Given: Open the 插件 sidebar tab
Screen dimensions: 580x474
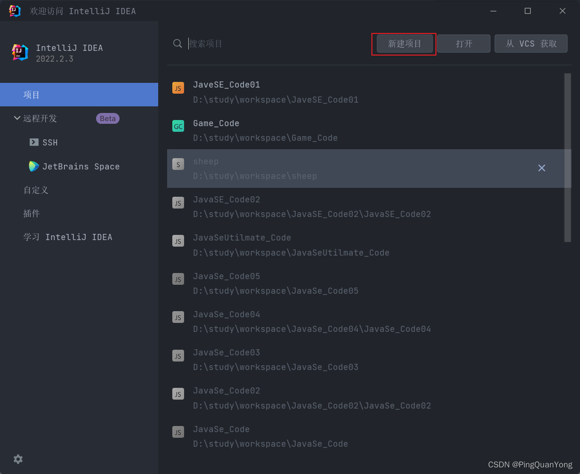Looking at the screenshot, I should click(79, 213).
